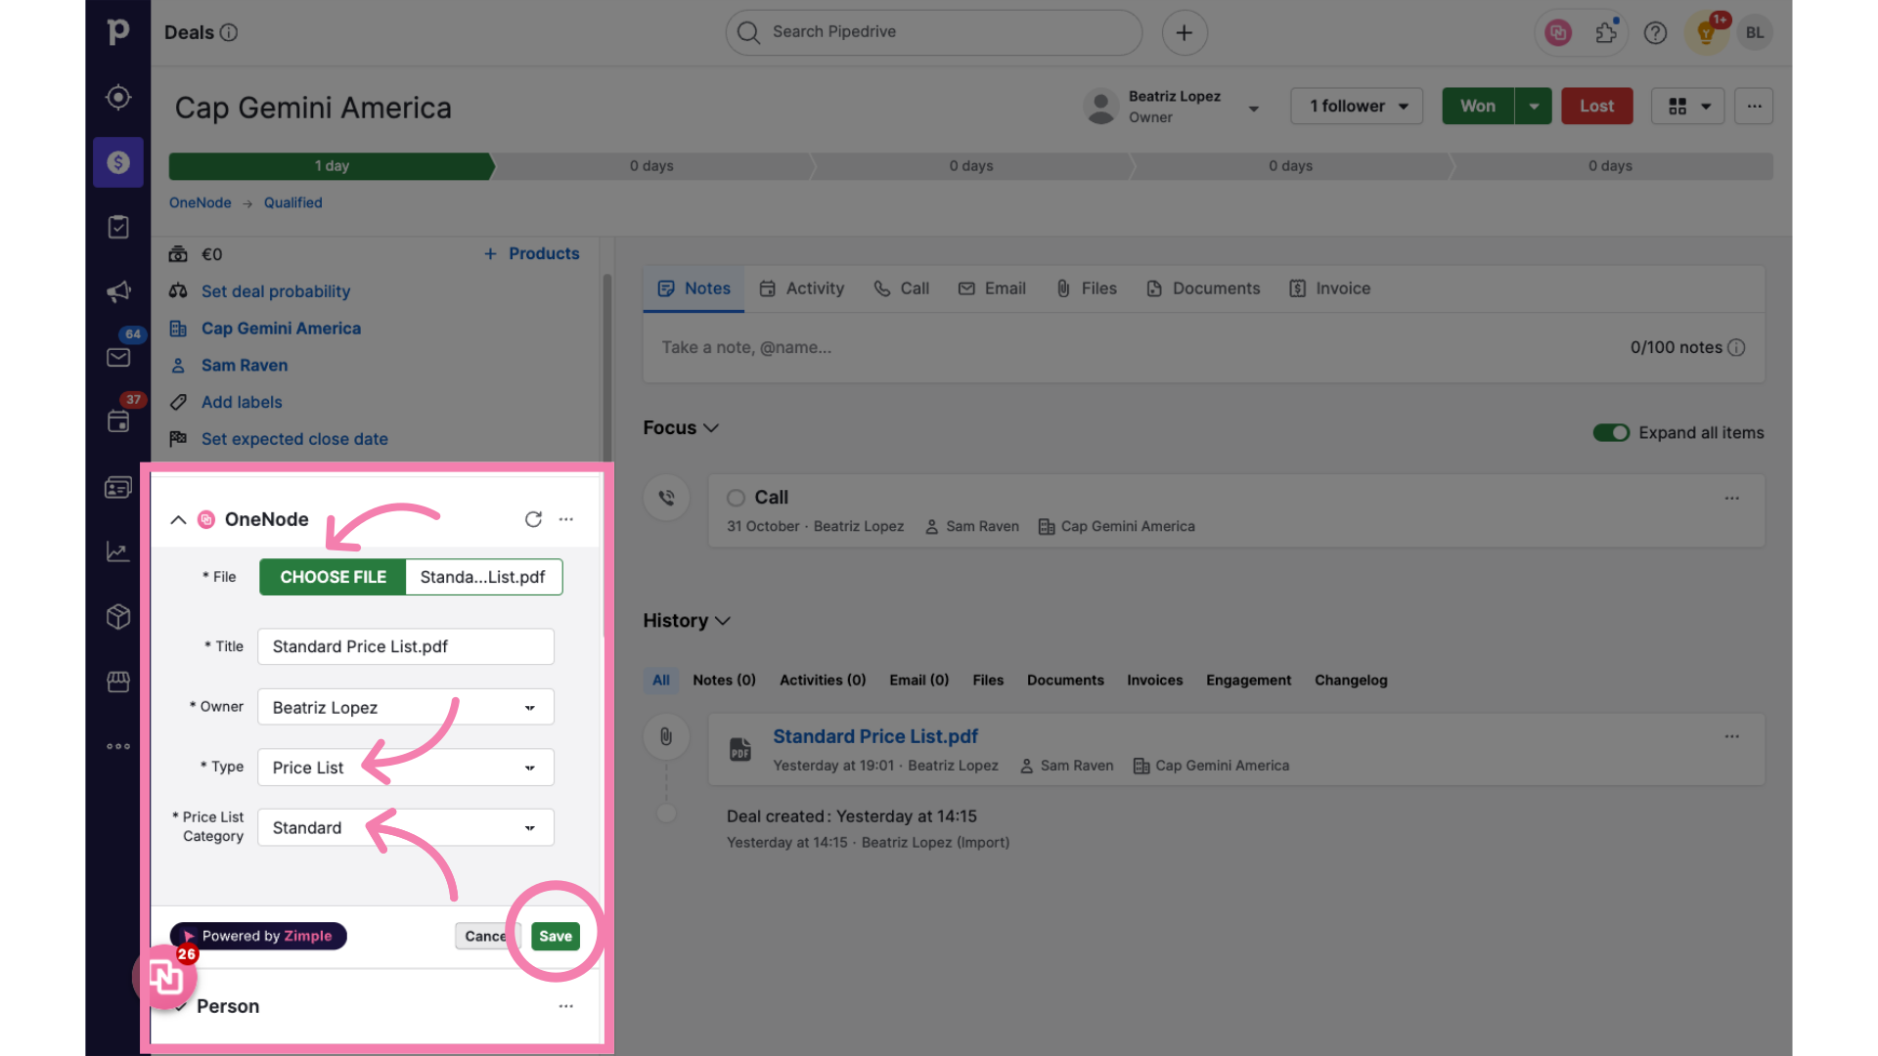Switch to the Email tab
Screen dimensions: 1878x1056
[x=992, y=288]
